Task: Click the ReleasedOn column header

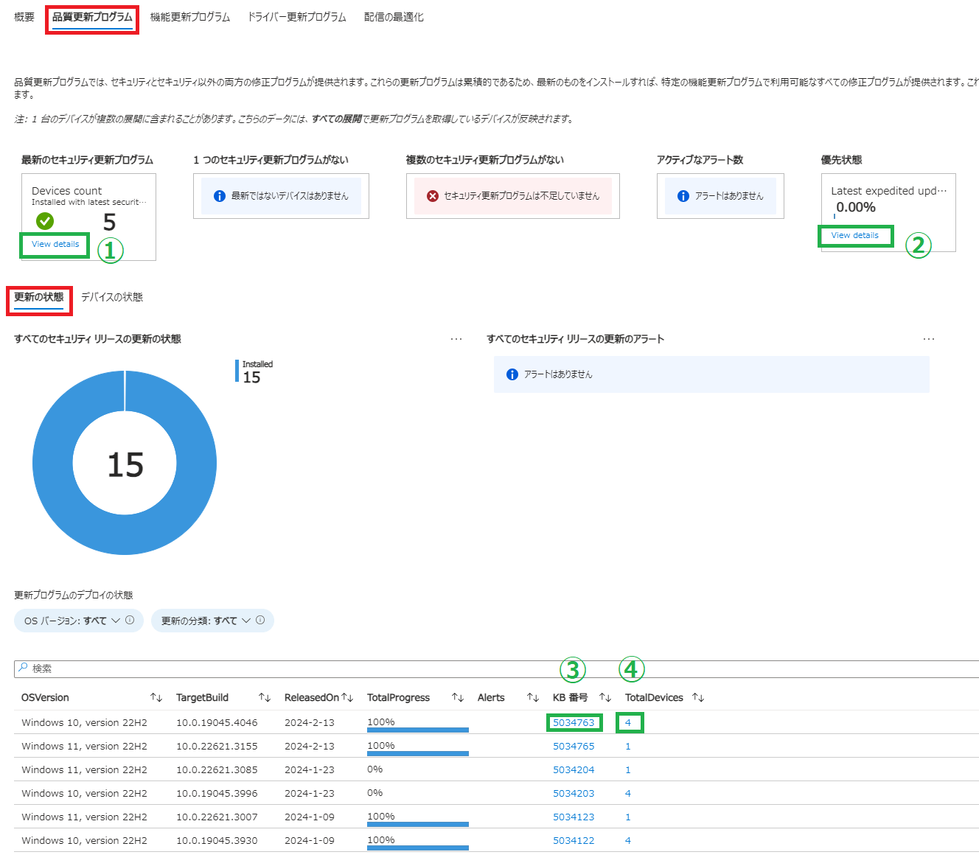Action: pos(311,697)
